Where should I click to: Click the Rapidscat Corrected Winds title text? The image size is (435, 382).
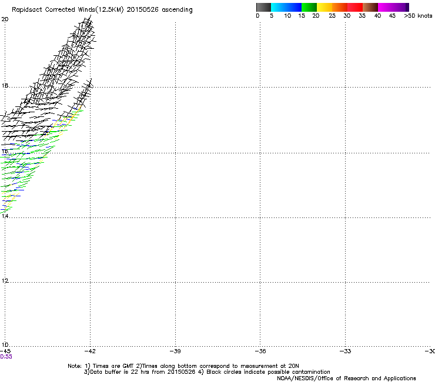pyautogui.click(x=102, y=10)
